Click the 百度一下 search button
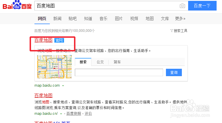This screenshot has height=123, width=222. 202,6
